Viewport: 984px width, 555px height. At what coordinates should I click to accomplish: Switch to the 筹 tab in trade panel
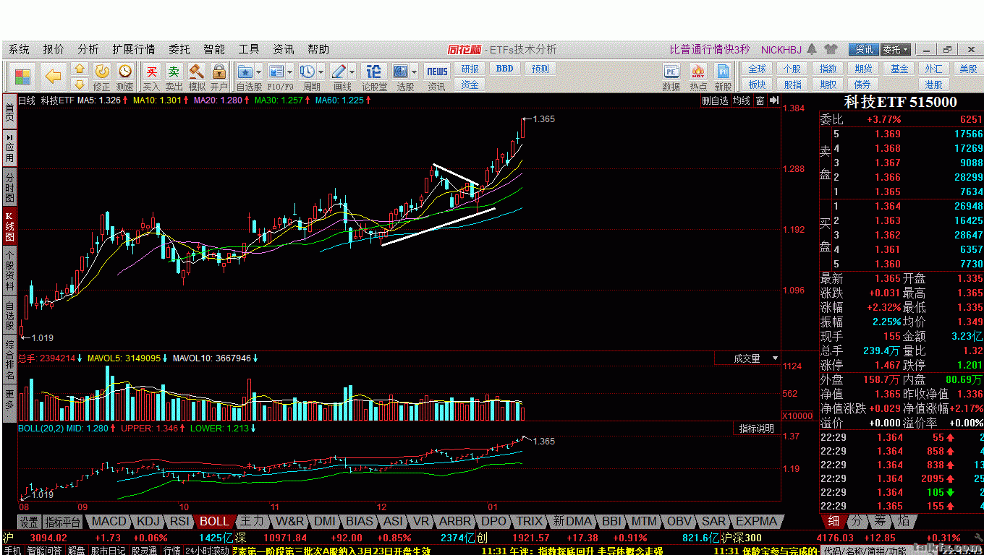tap(881, 520)
